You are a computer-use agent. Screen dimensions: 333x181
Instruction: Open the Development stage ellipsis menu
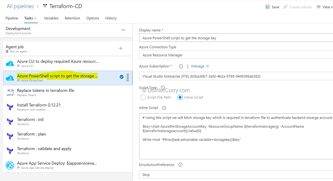click(123, 30)
